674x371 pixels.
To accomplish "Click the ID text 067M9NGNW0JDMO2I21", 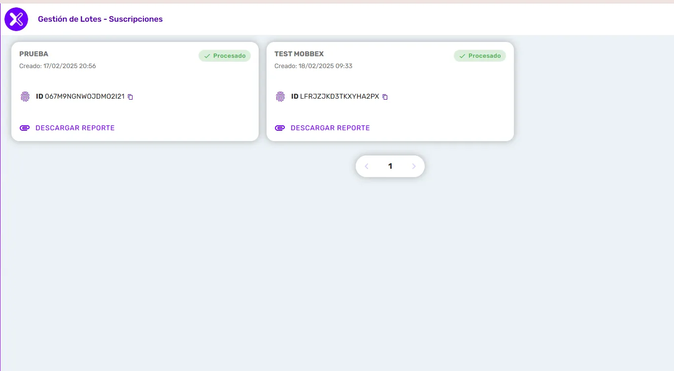I will coord(85,97).
